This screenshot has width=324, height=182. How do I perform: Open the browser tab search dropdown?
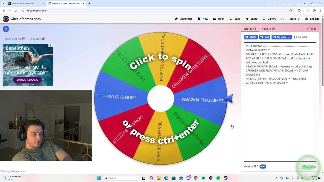pos(3,4)
